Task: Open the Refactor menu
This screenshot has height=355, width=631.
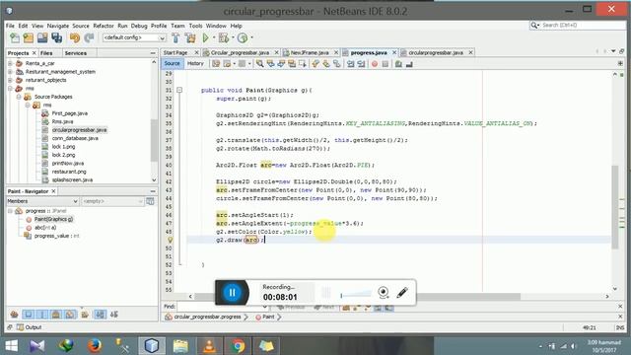Action: pyautogui.click(x=104, y=26)
